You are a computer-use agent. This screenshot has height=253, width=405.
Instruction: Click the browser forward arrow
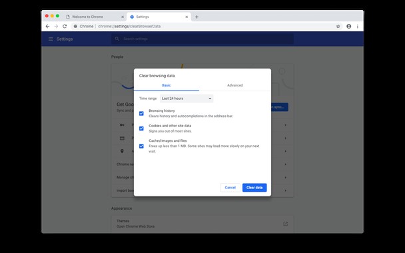pos(56,27)
